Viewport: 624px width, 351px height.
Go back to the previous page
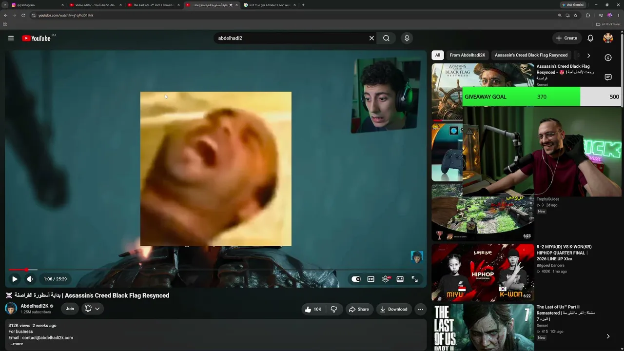(5, 15)
